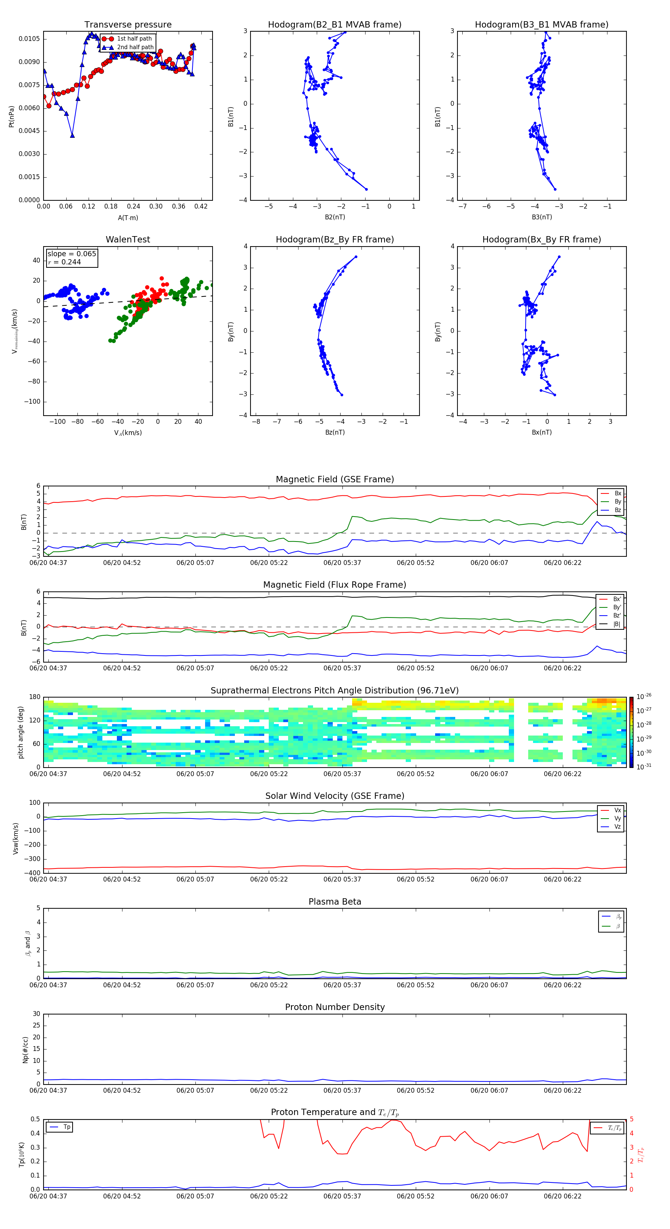Click the 'pitch angle (deg)' y-axis label
The height and width of the screenshot is (1229, 670).
click(20, 732)
